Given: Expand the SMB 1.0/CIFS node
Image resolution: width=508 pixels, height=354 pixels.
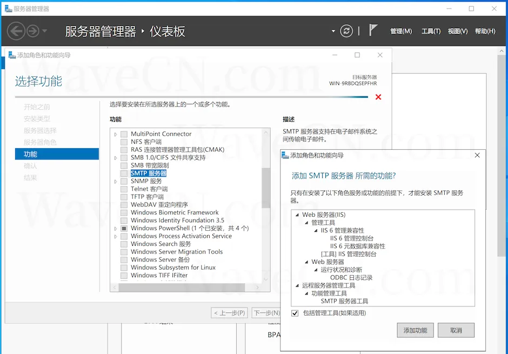Looking at the screenshot, I should (116, 158).
